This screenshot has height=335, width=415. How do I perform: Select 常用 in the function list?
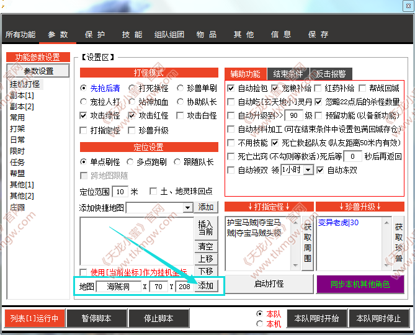[17, 117]
